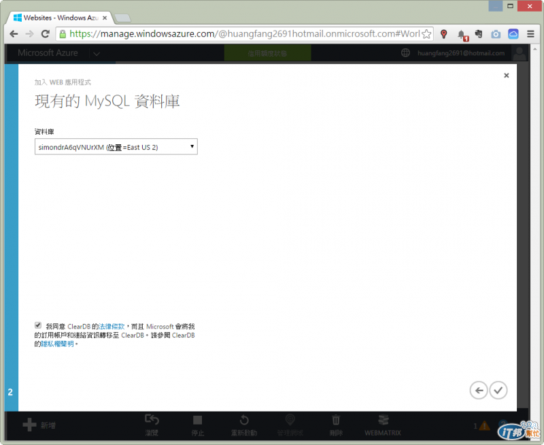The height and width of the screenshot is (445, 544).
Task: Click the green lock security icon
Action: (x=63, y=34)
